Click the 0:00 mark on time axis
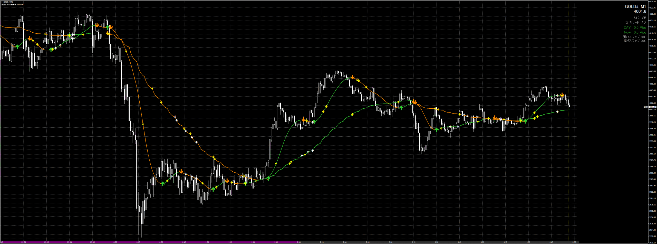The height and width of the screenshot is (244, 657). tap(115, 242)
